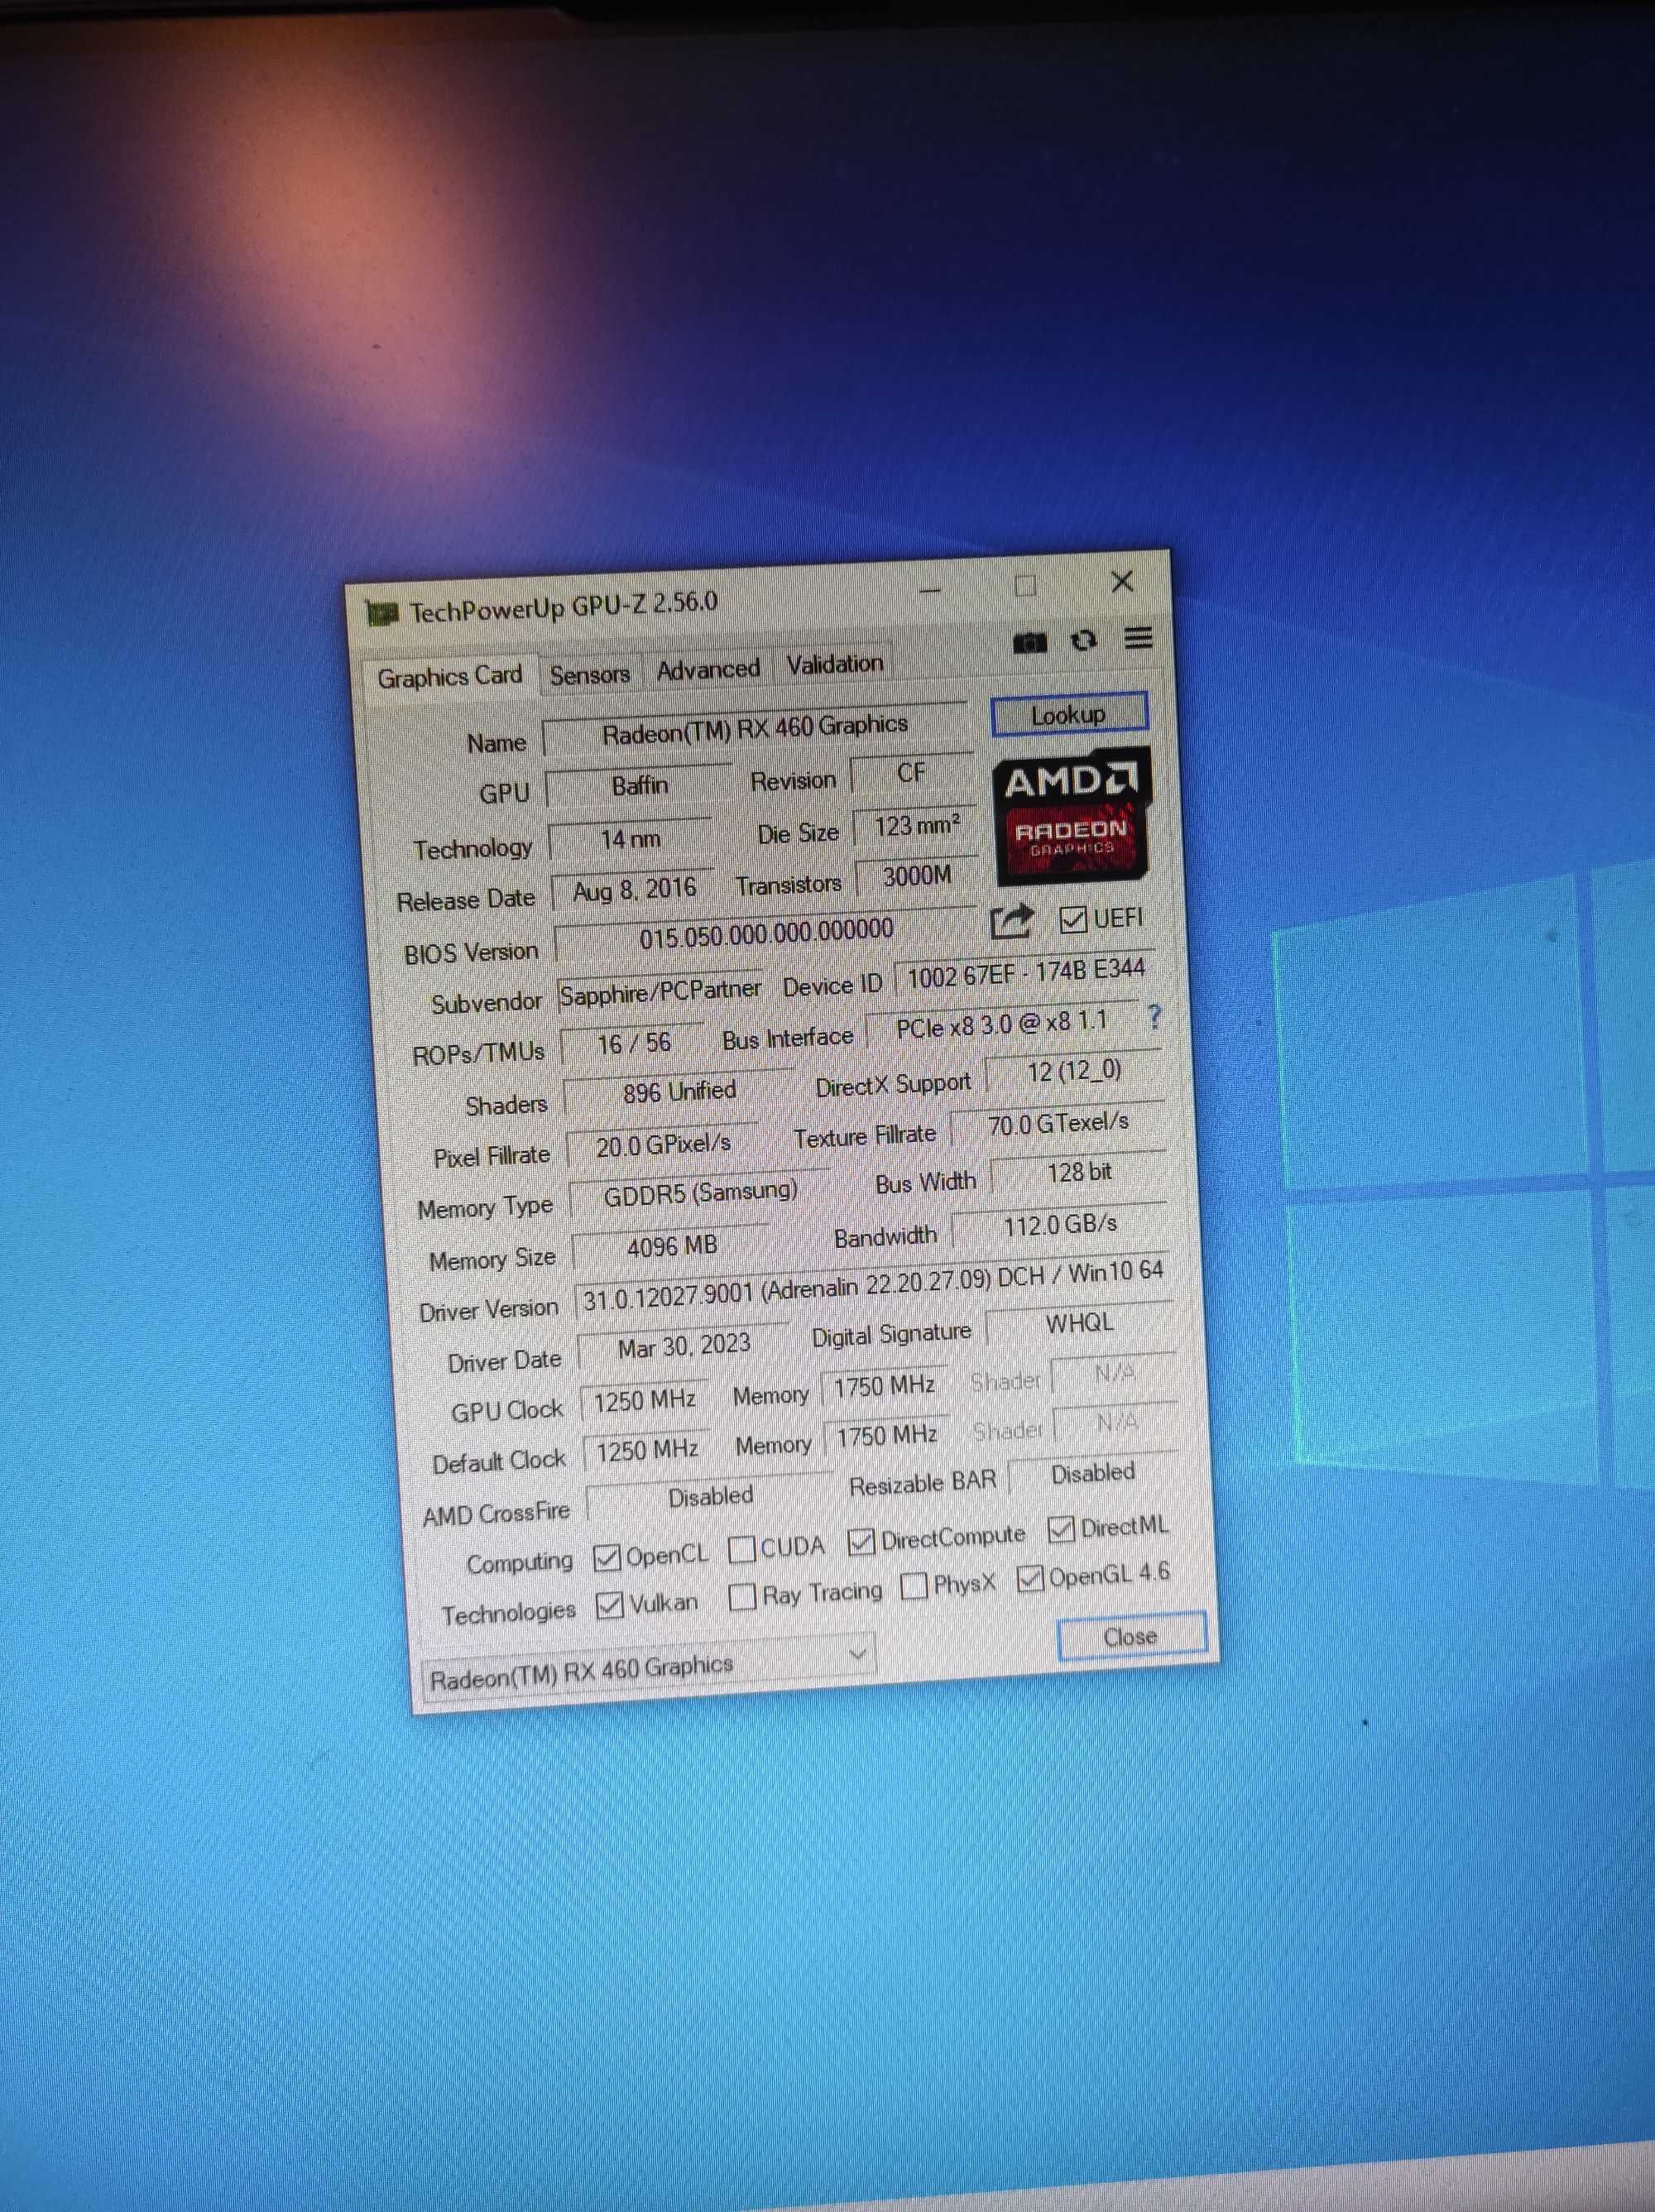The width and height of the screenshot is (1655, 2212).
Task: Close GPU-Z with the title bar X
Action: click(x=1122, y=582)
